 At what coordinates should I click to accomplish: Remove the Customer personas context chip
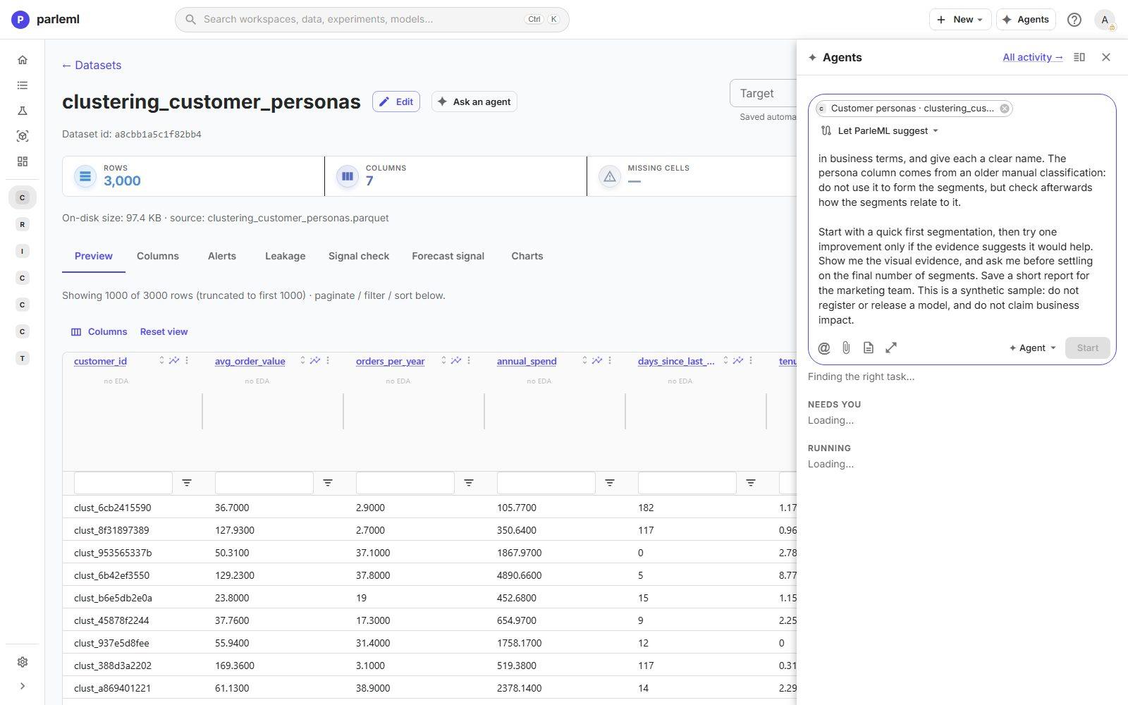point(1005,109)
